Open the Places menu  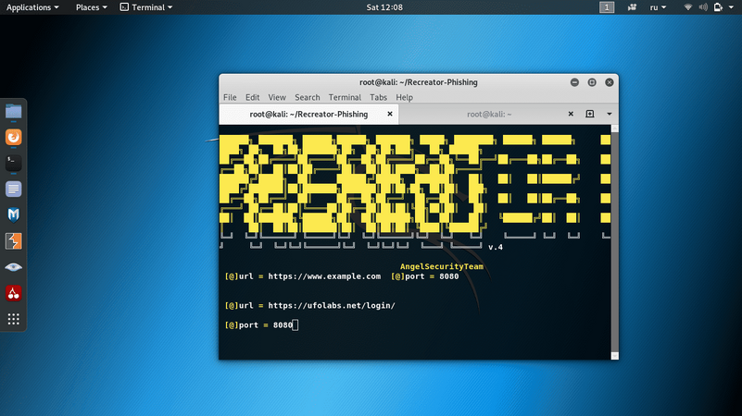coord(92,7)
